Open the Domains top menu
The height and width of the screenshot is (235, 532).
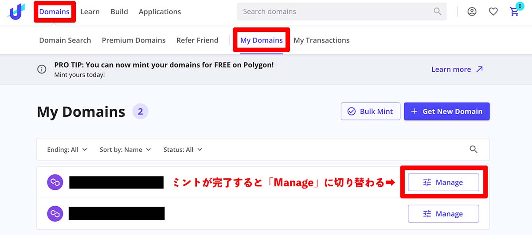click(x=54, y=12)
